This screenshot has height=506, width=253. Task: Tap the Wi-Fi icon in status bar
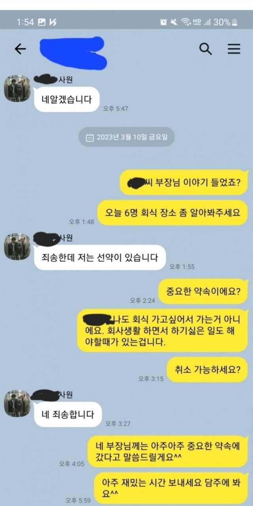[x=185, y=22]
